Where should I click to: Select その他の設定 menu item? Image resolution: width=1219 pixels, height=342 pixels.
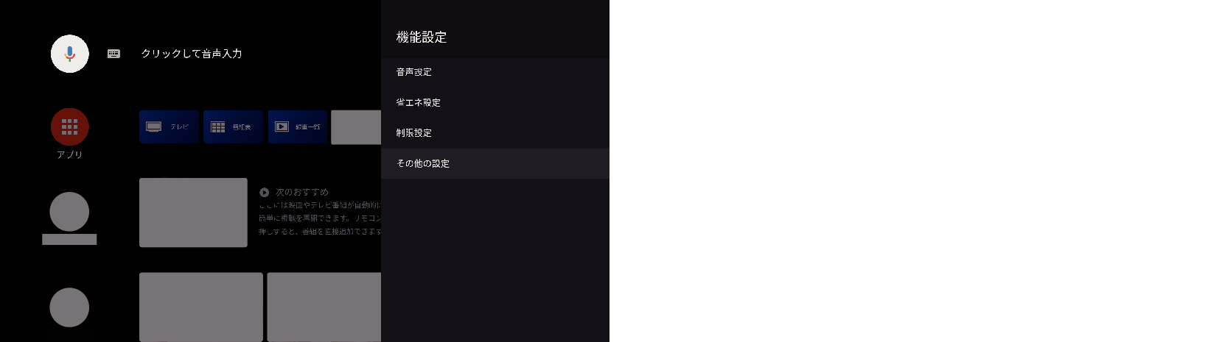(x=495, y=163)
